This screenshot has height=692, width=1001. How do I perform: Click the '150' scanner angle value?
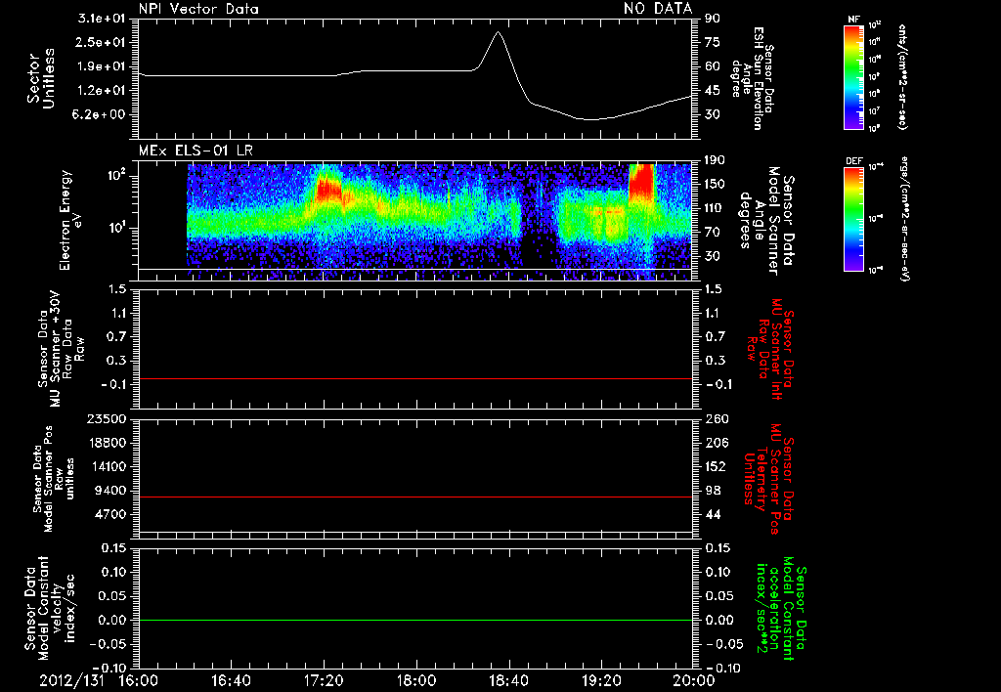715,184
